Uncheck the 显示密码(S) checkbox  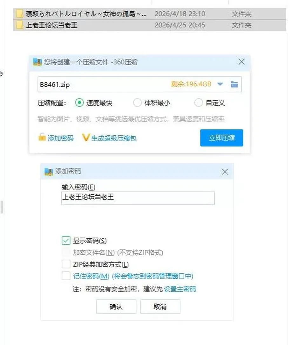pyautogui.click(x=66, y=241)
